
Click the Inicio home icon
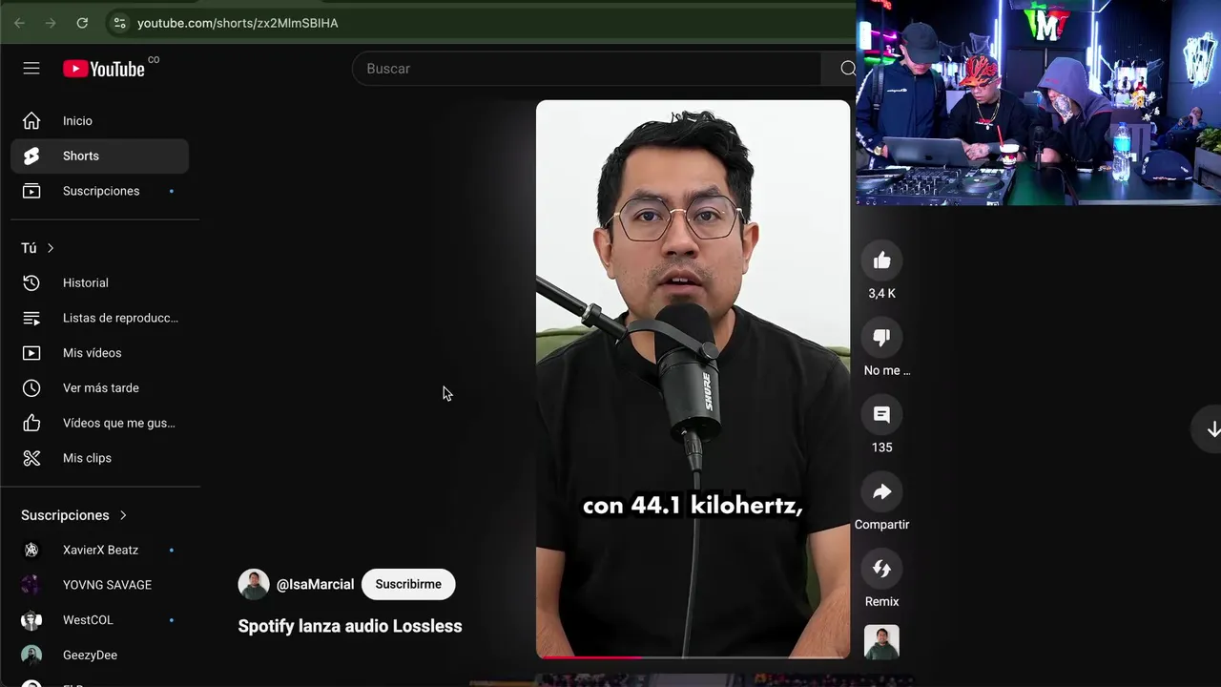point(31,121)
